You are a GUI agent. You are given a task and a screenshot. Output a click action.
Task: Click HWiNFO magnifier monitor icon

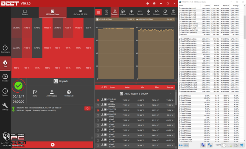(x=203, y=145)
